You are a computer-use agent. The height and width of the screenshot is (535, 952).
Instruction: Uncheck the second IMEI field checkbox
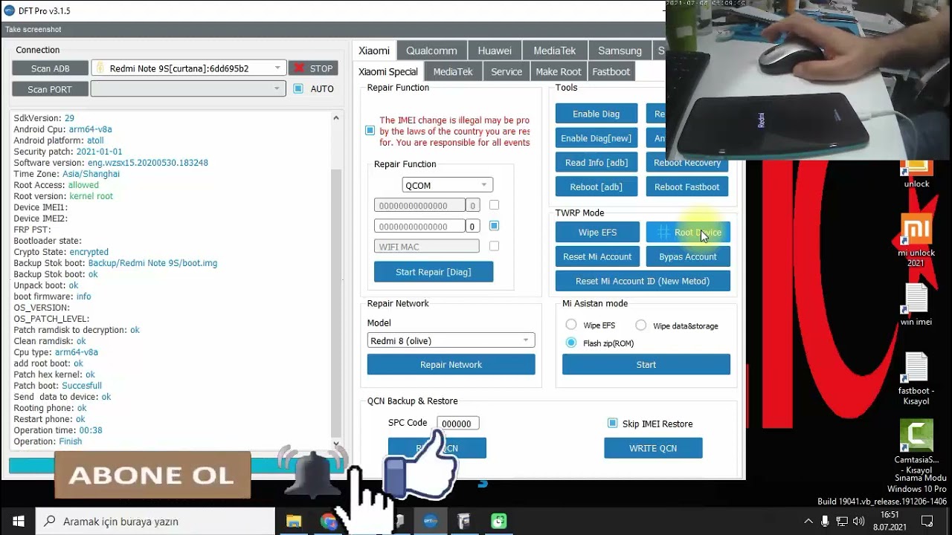pyautogui.click(x=494, y=226)
